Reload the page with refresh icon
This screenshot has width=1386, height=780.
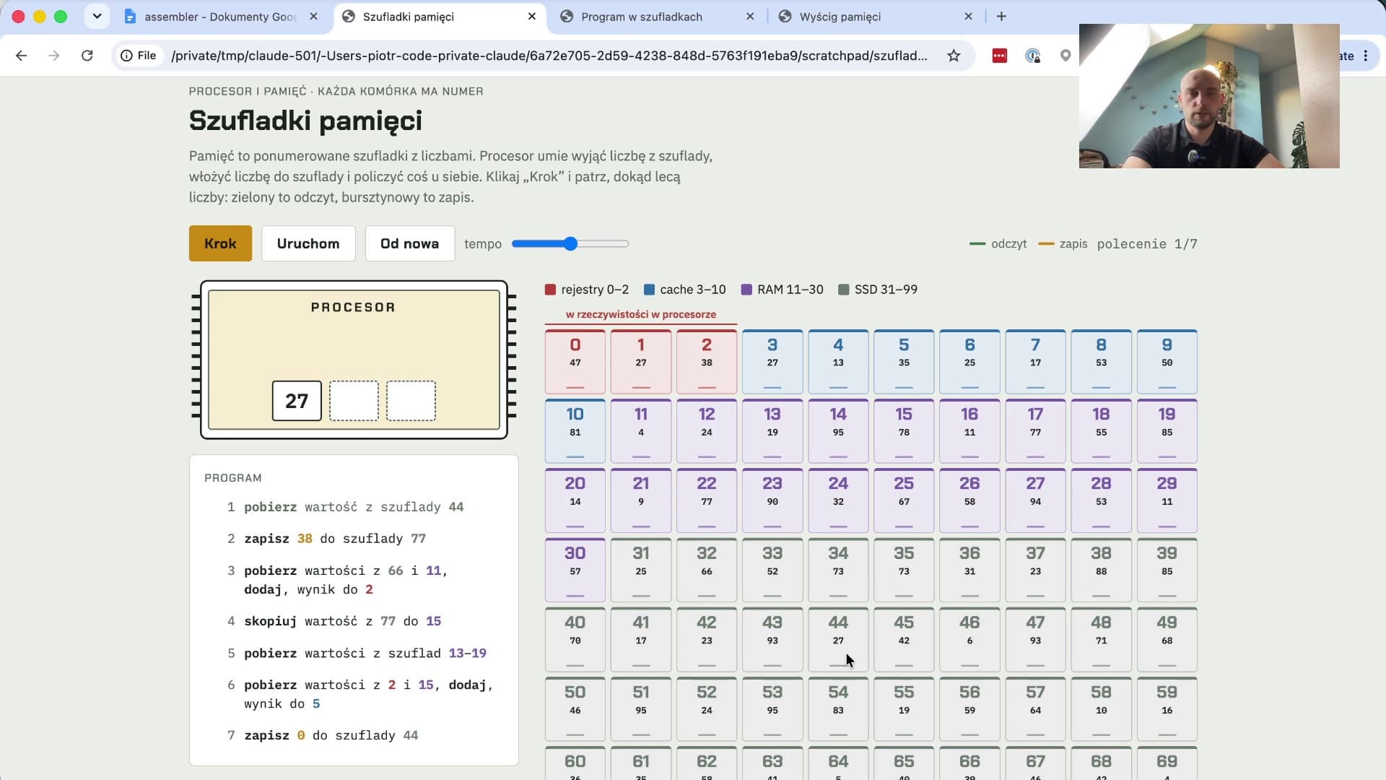click(x=87, y=56)
